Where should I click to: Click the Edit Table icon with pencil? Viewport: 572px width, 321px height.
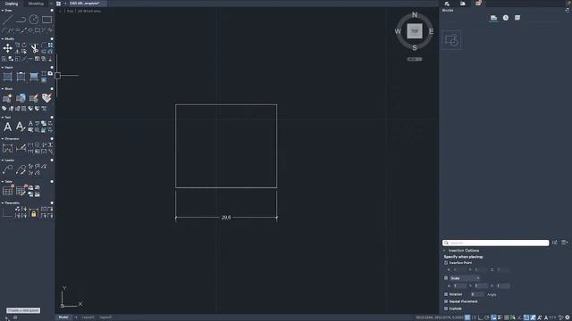coord(21,191)
